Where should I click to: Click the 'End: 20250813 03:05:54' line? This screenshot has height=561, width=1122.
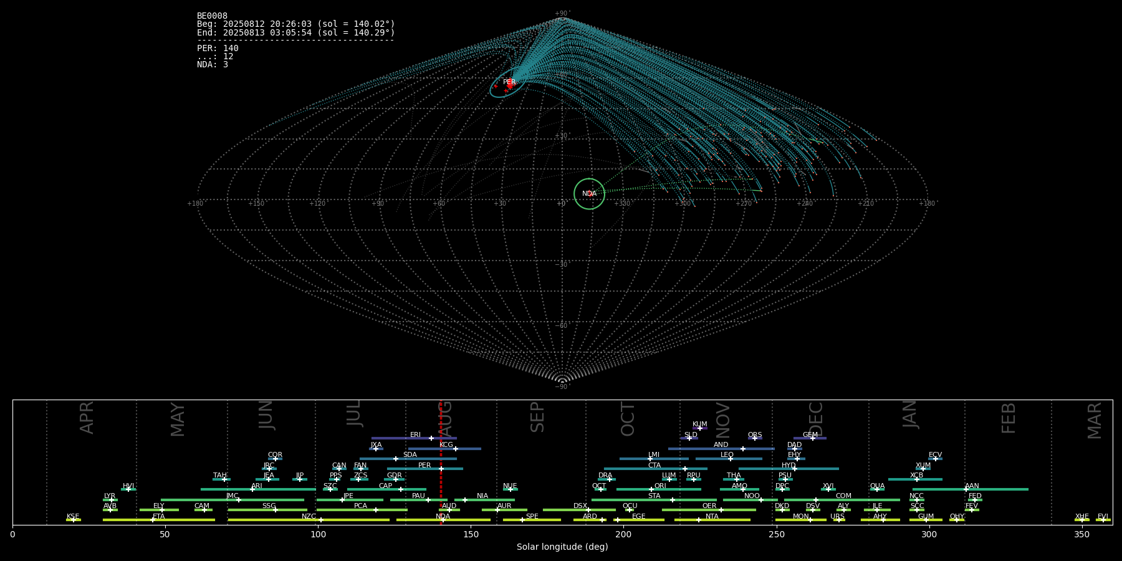[x=295, y=32]
